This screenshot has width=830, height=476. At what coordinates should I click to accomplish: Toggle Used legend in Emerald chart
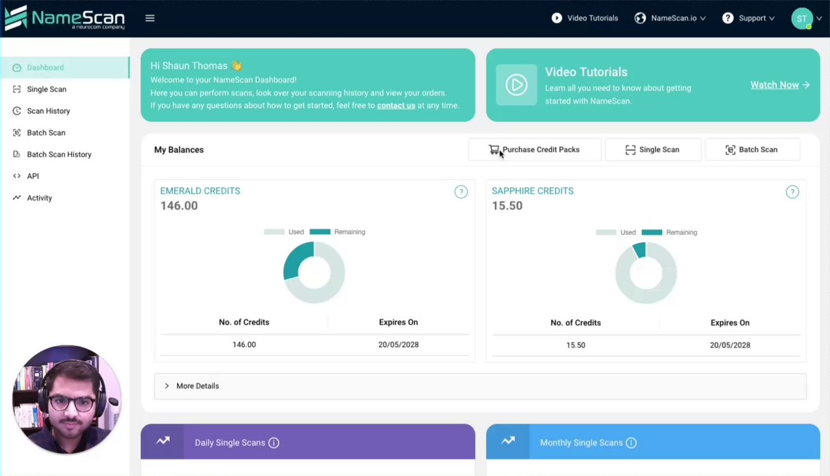(x=284, y=232)
